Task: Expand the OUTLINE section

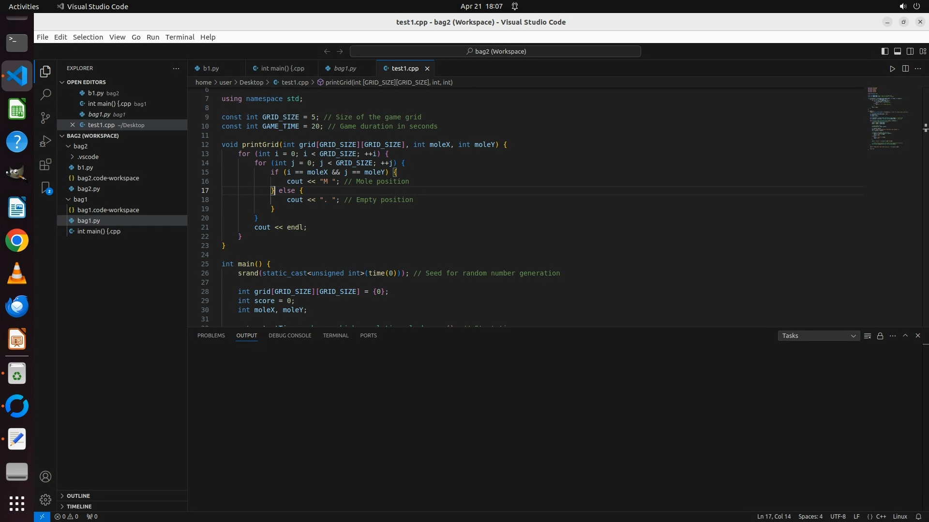Action: point(78,496)
